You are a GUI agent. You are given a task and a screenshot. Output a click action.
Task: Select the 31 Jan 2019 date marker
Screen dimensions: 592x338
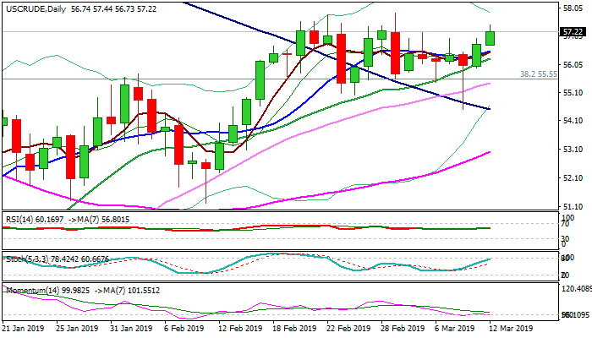(x=133, y=328)
